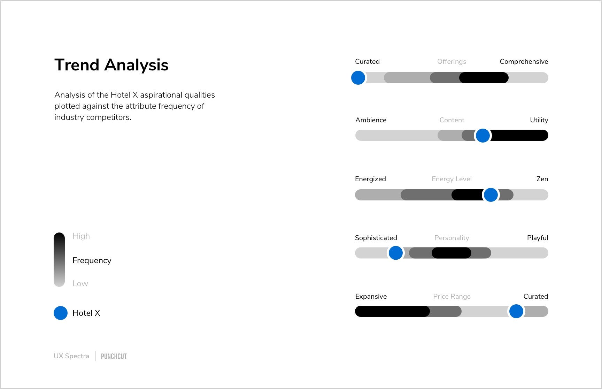
Task: Click the blue Hotel X legend dot
Action: tap(61, 313)
